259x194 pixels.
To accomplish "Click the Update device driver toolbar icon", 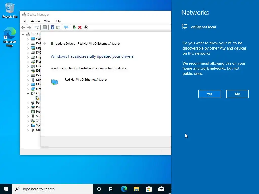I will 74,27.
